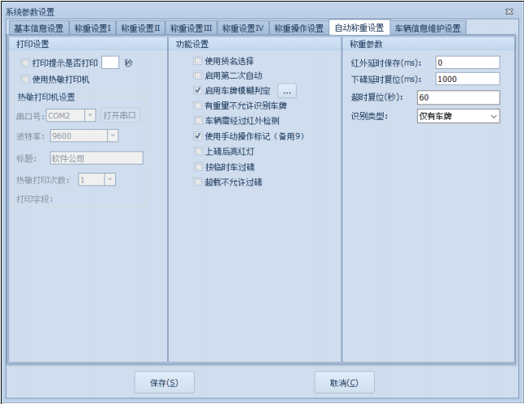This screenshot has height=404, width=524.
Task: Open the 串口号 COM2 dropdown
Action: tap(90, 116)
